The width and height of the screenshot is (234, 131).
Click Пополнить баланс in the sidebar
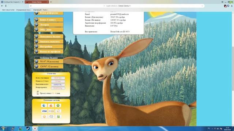49,36
